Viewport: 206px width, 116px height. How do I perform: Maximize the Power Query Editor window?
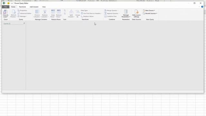coord(194,3)
